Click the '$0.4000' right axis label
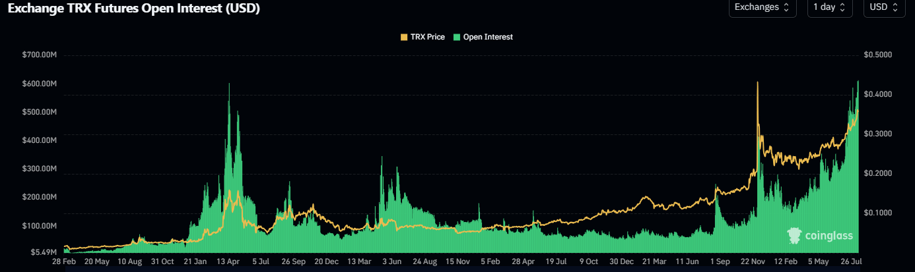The width and height of the screenshot is (915, 272). (x=877, y=94)
